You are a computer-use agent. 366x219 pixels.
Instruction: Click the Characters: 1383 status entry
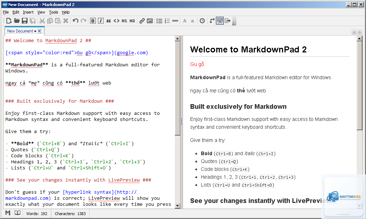(x=70, y=214)
